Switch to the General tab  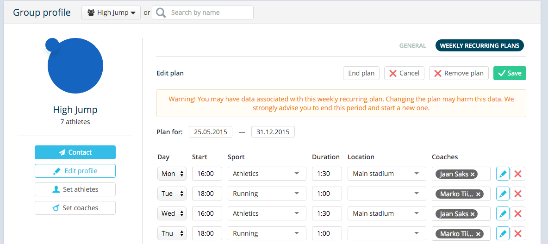[413, 45]
